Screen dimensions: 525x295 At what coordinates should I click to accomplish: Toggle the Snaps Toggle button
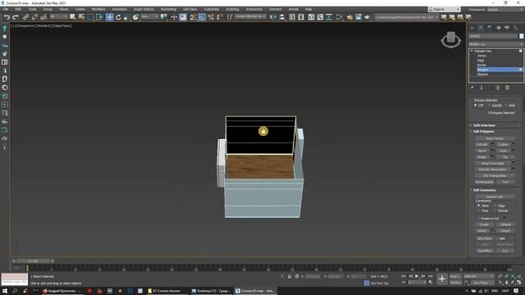pos(193,17)
